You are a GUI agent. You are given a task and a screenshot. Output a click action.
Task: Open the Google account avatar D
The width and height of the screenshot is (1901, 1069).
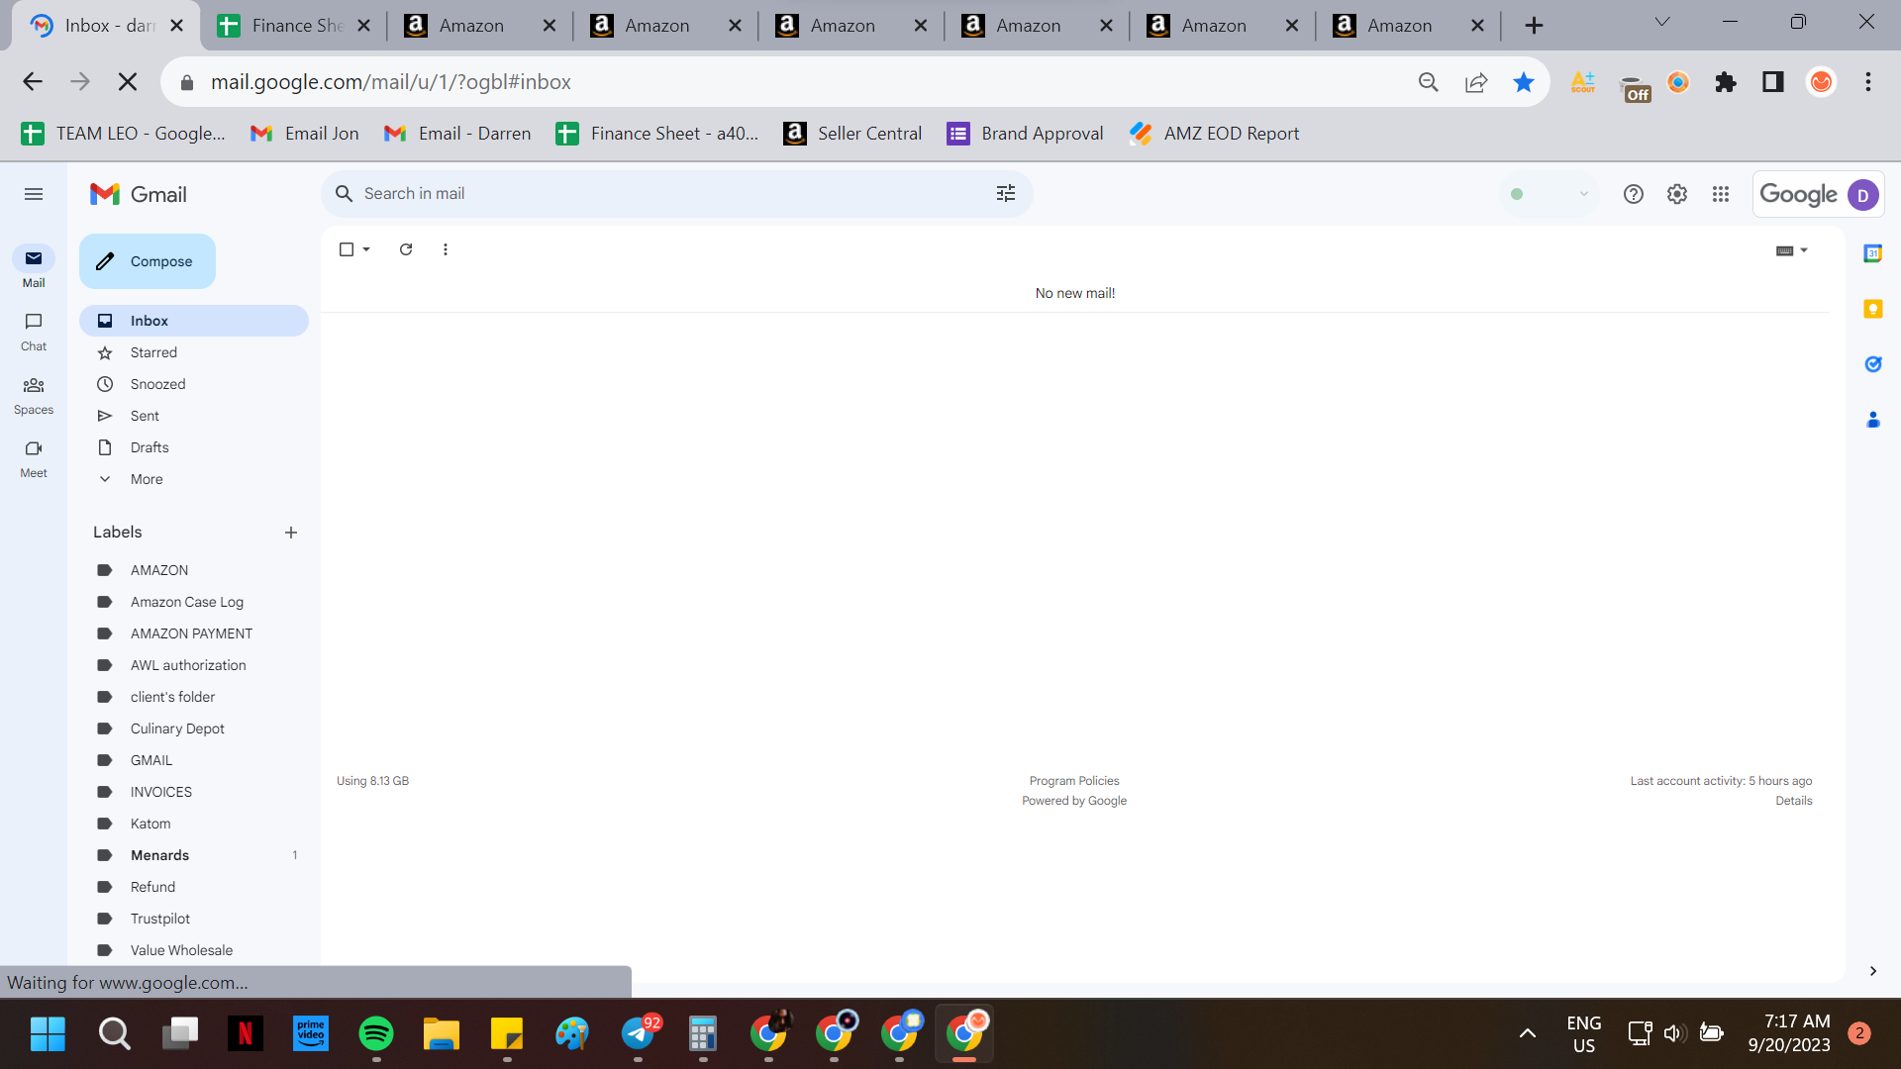[x=1863, y=195]
